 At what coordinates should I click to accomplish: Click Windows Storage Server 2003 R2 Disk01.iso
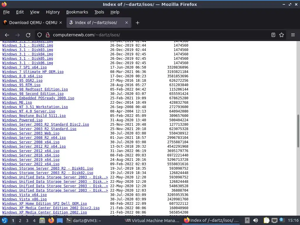coord(48,168)
